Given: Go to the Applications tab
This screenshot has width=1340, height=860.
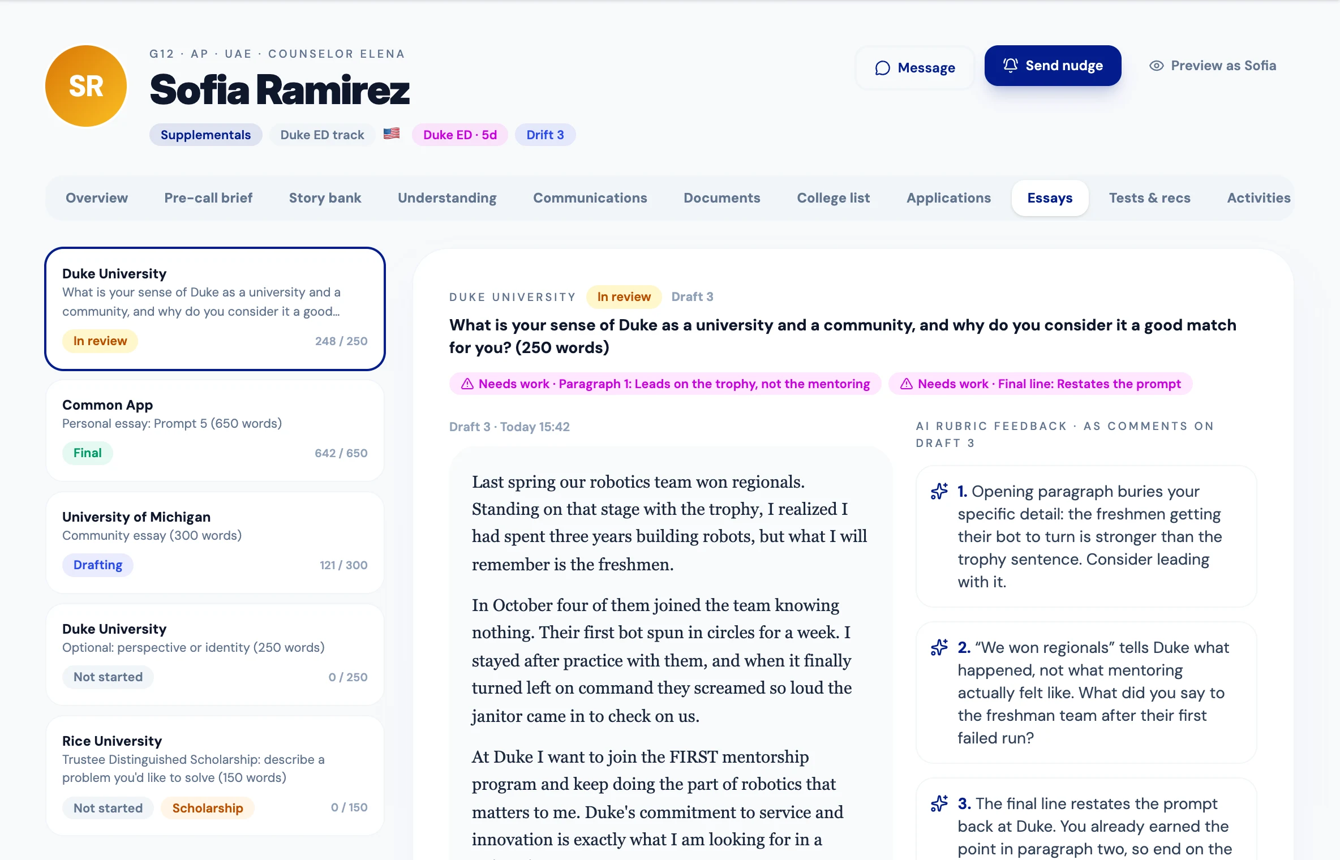Looking at the screenshot, I should click(948, 198).
